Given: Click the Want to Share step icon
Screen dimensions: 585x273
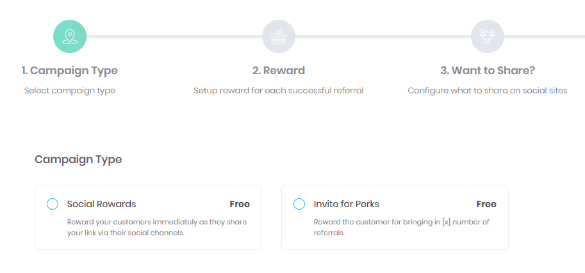Looking at the screenshot, I should [x=488, y=36].
